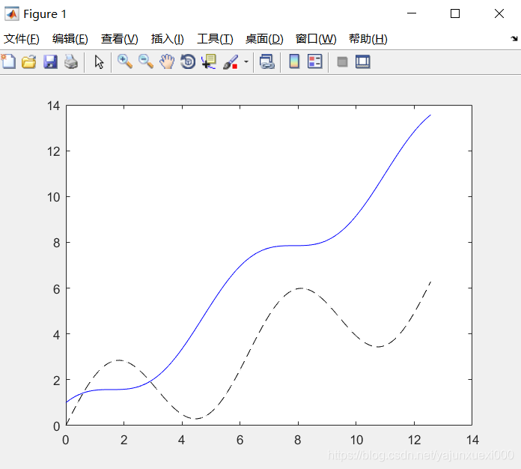Click the dock figure arrow at menu bar end
The image size is (521, 469).
[514, 39]
